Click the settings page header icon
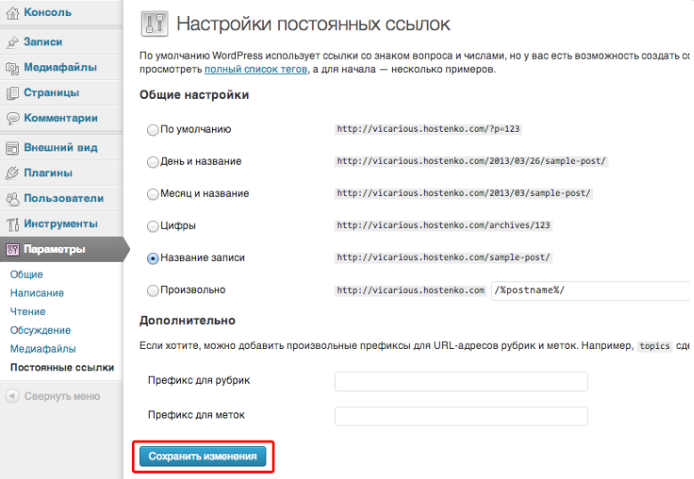Image resolution: width=694 pixels, height=479 pixels. (x=154, y=23)
